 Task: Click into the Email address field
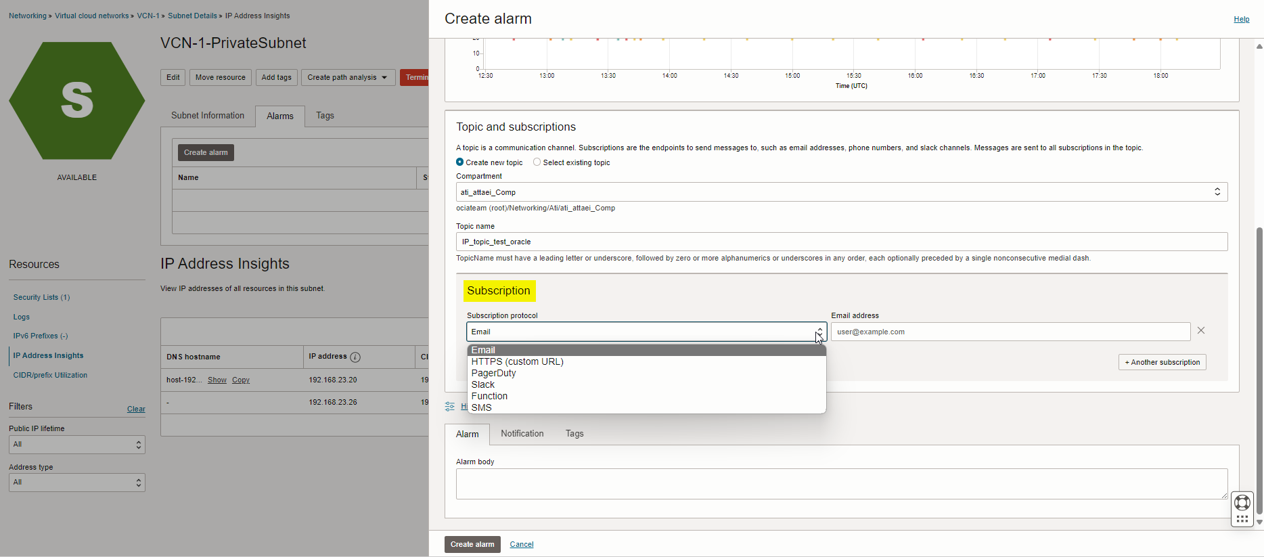[x=1010, y=332]
